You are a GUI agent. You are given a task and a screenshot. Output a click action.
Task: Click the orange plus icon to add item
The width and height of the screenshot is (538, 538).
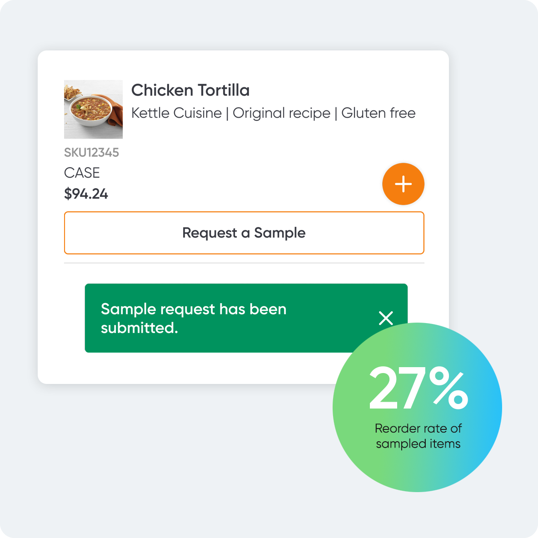(x=403, y=184)
